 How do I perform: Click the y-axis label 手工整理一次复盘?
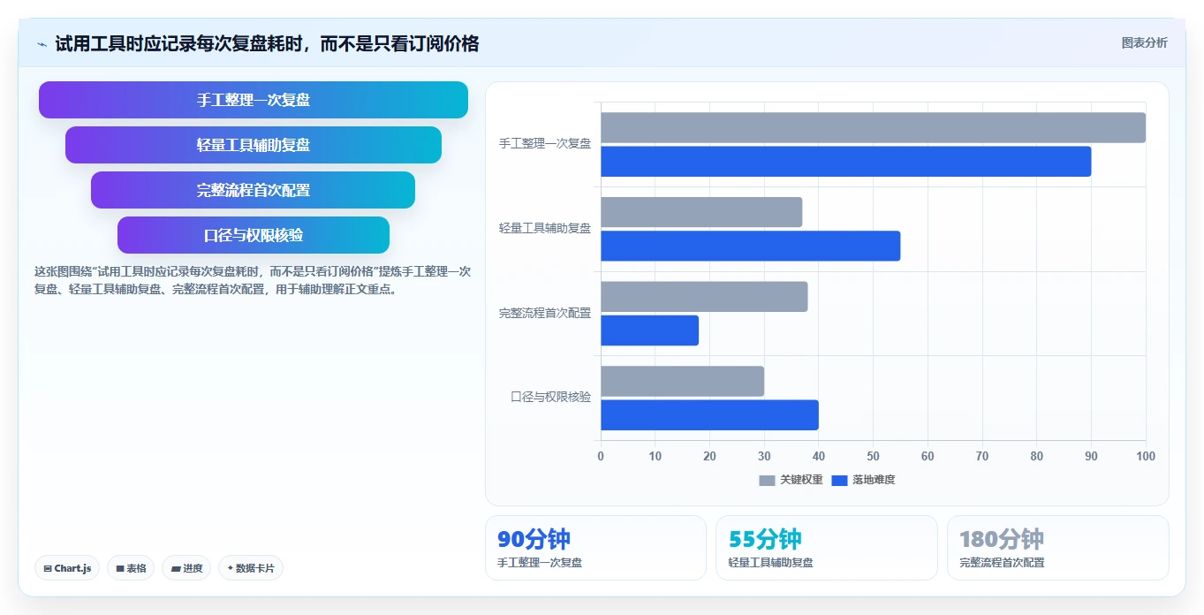tap(545, 143)
